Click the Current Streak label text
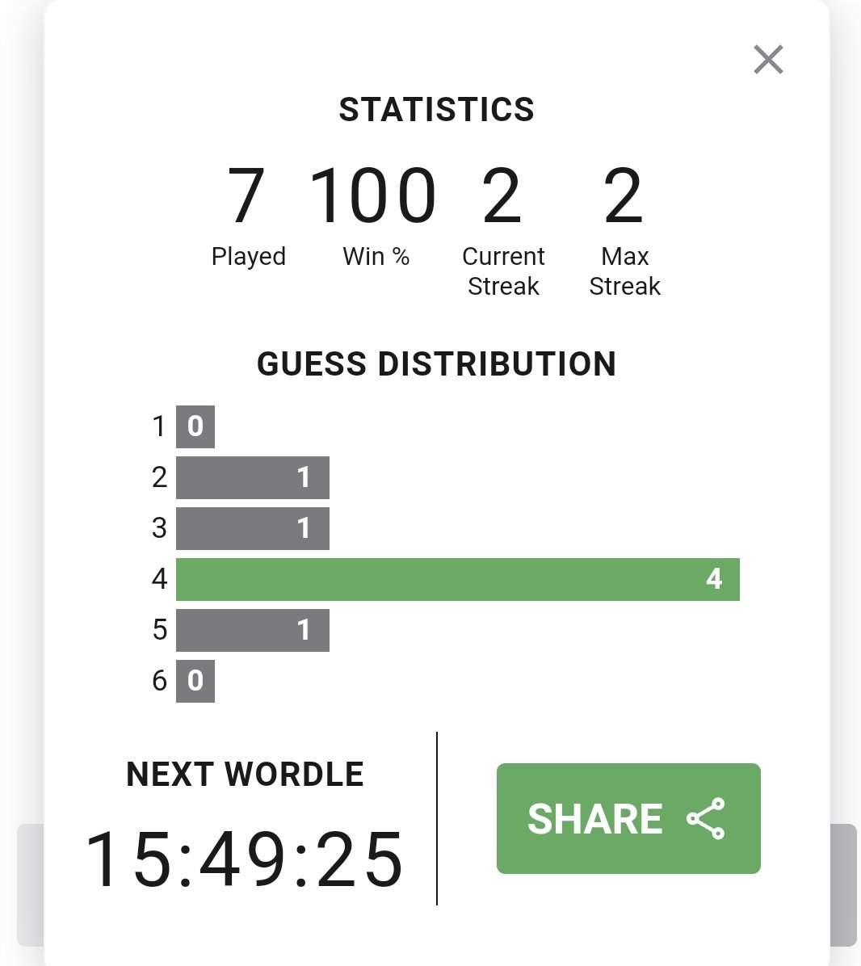 [x=503, y=271]
